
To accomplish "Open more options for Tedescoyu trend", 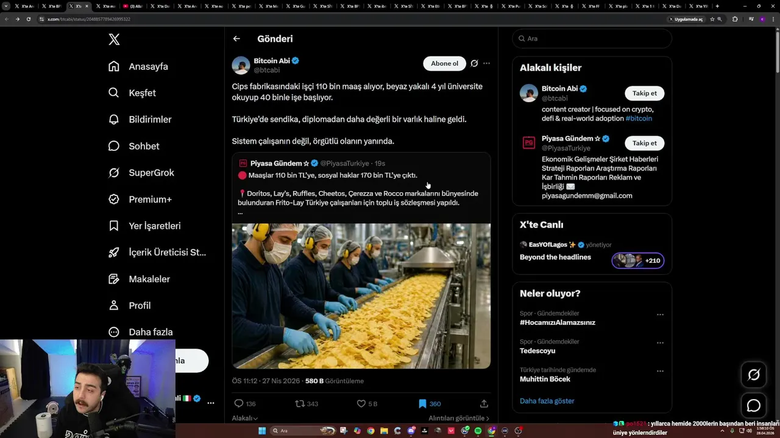I will point(660,343).
